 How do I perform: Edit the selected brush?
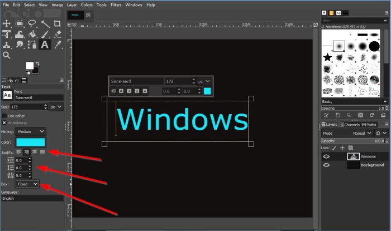pyautogui.click(x=326, y=115)
